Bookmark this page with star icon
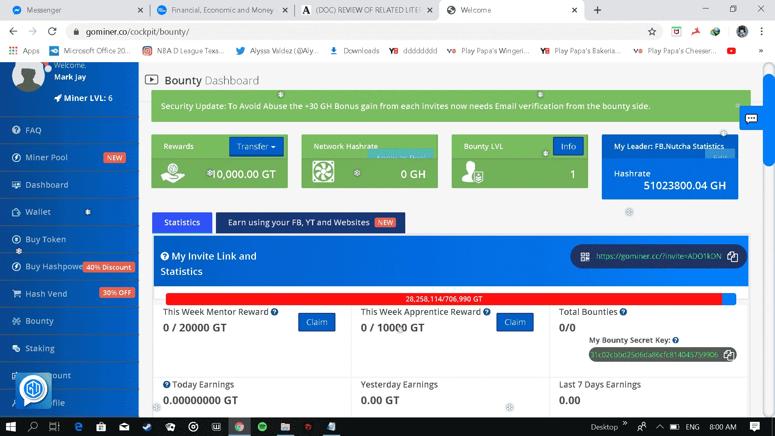Viewport: 775px width, 436px height. click(x=652, y=31)
